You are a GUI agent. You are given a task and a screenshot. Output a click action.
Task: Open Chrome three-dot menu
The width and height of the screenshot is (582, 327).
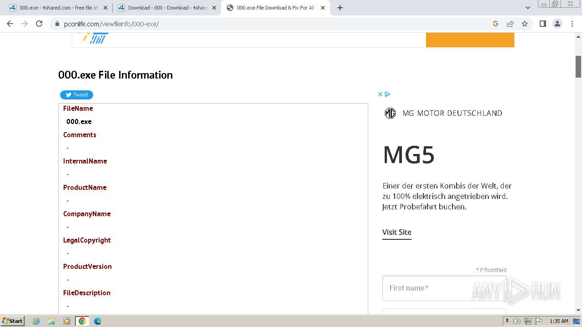[x=572, y=24]
